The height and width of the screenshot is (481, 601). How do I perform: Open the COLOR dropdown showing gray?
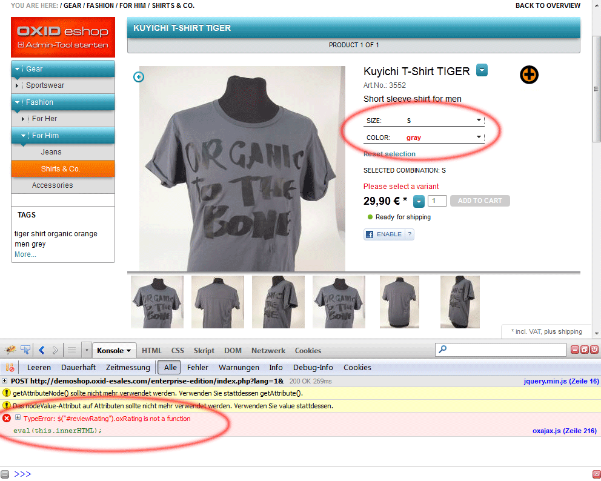coord(424,138)
